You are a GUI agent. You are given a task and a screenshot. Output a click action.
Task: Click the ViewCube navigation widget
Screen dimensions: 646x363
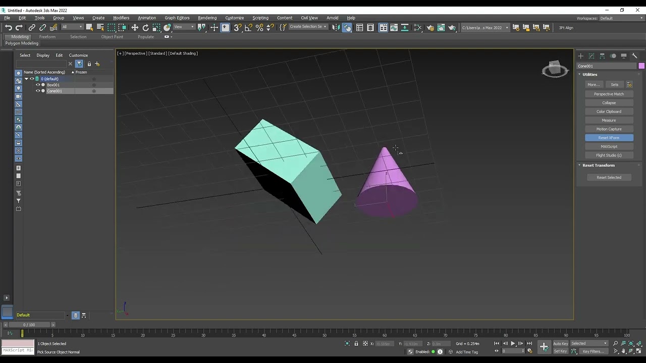tap(555, 69)
